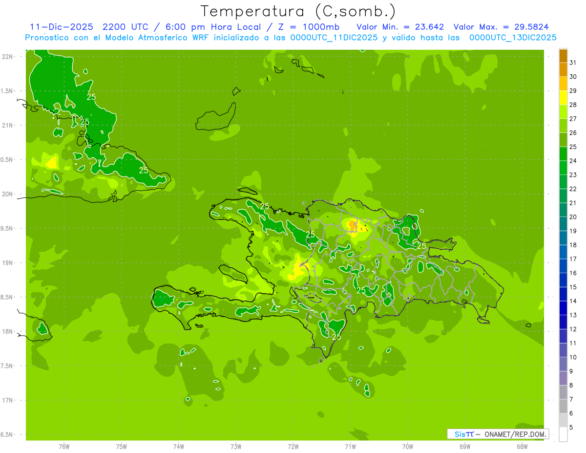Screen dimensions: 586x453
Task: Click the title 'Temperatura (C,somb.)'
Action: (298, 11)
